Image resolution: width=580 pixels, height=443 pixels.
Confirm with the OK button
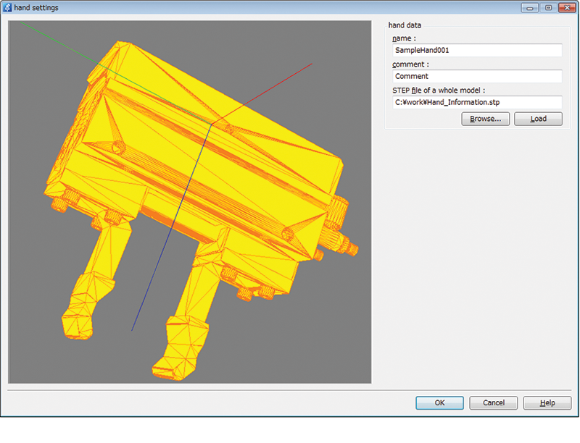(x=439, y=403)
